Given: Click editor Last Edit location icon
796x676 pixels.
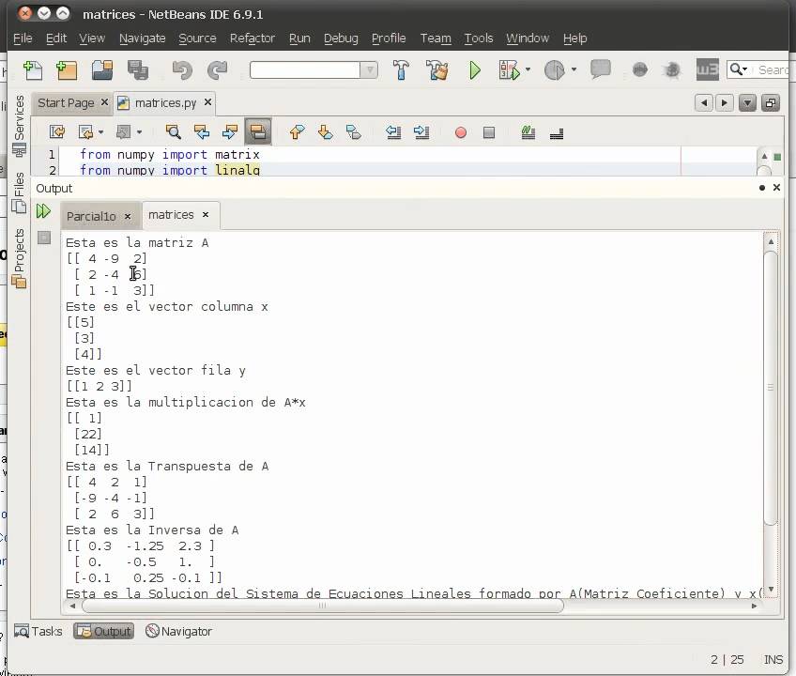Looking at the screenshot, I should coord(57,132).
